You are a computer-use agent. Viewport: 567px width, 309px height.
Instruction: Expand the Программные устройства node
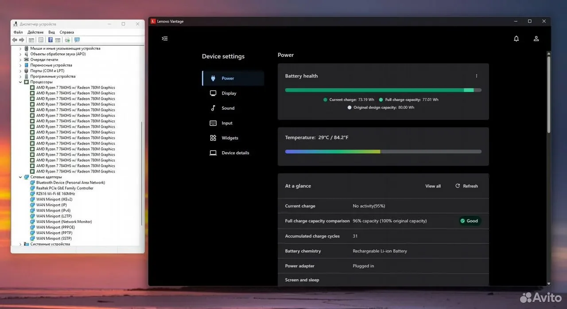coord(20,76)
